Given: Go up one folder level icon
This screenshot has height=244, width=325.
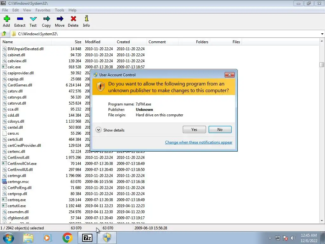Looking at the screenshot, I should click(4, 34).
